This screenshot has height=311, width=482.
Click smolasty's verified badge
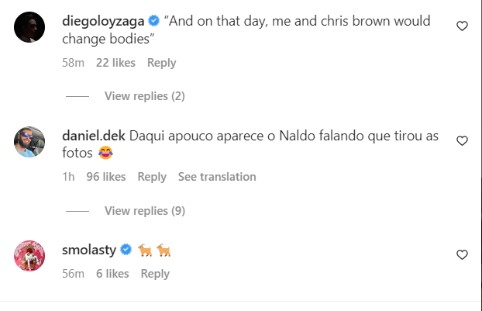(x=122, y=250)
